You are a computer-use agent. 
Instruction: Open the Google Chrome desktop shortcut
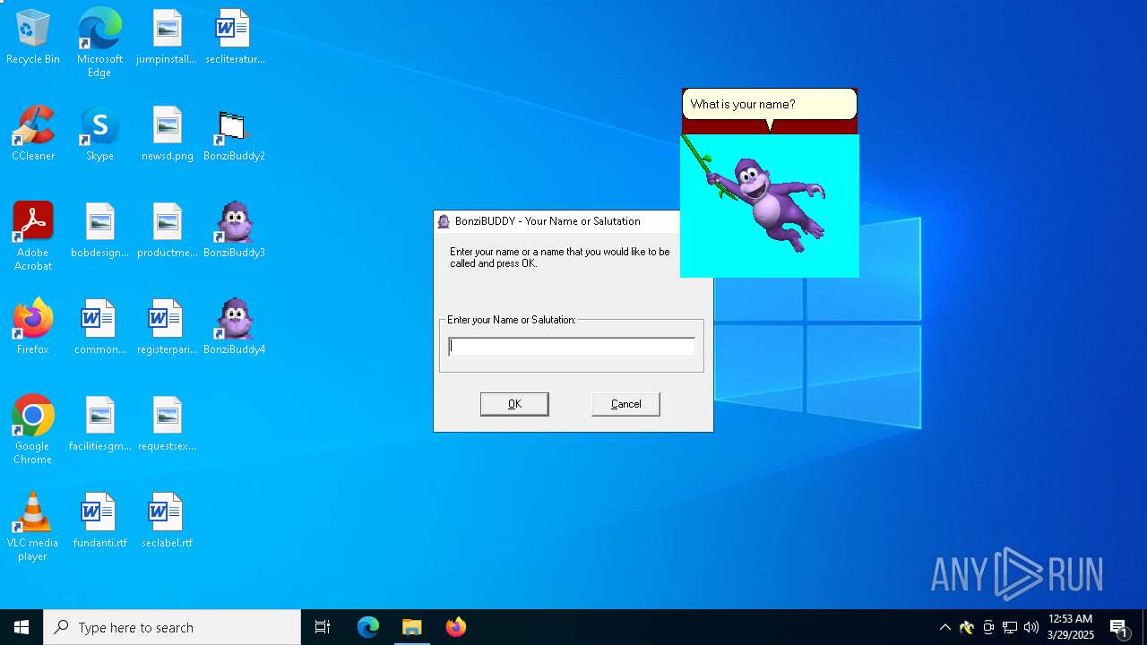click(33, 430)
